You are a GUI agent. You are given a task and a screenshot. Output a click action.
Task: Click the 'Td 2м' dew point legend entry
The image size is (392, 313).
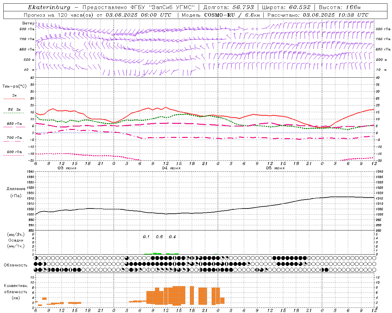pyautogui.click(x=14, y=109)
